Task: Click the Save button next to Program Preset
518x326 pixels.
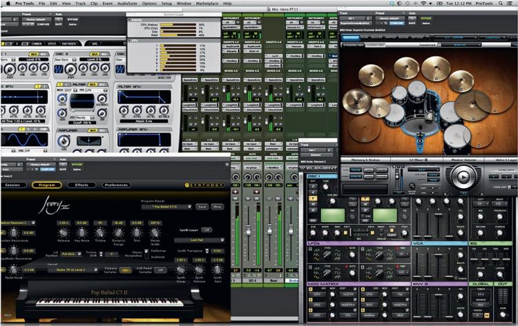Action: [202, 206]
